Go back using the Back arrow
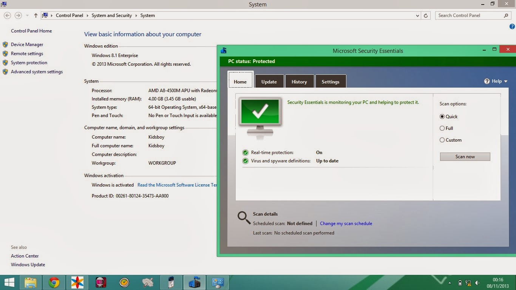Image resolution: width=516 pixels, height=290 pixels. pos(7,15)
